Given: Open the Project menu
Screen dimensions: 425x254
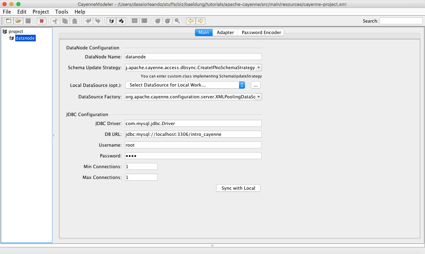Looking at the screenshot, I should point(41,12).
